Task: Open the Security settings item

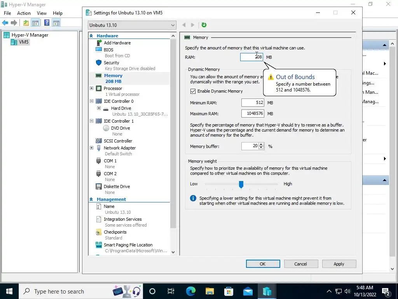Action: point(111,63)
